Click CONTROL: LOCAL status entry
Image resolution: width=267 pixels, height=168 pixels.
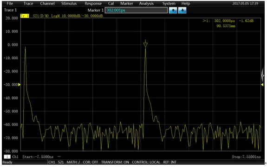coord(146,162)
